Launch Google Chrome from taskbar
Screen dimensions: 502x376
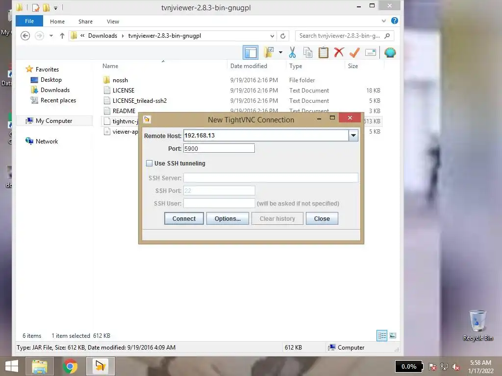coord(70,366)
